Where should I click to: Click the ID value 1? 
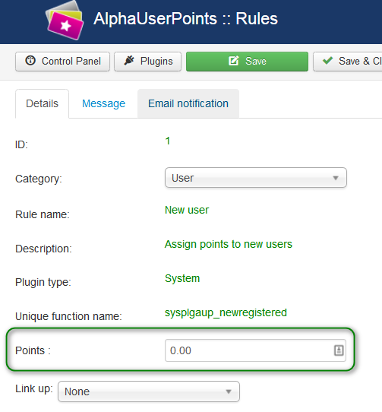pos(168,141)
